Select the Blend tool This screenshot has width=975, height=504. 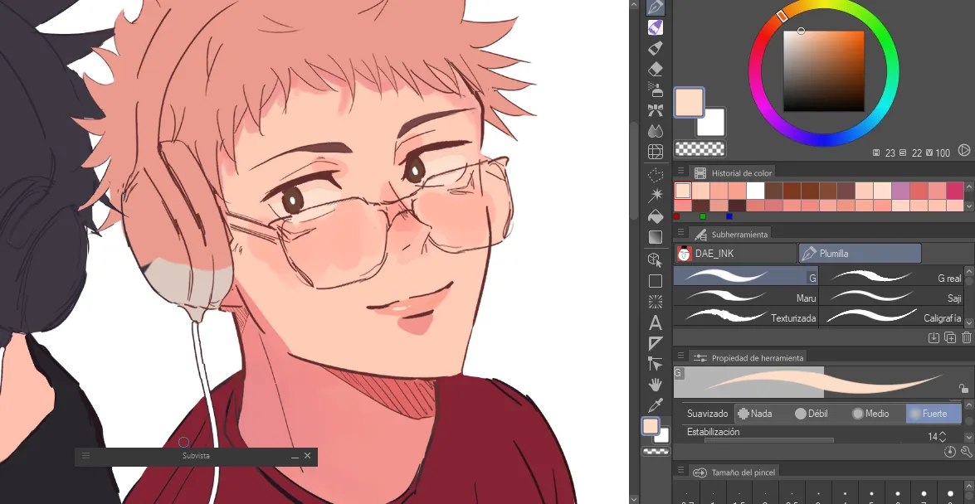coord(655,131)
